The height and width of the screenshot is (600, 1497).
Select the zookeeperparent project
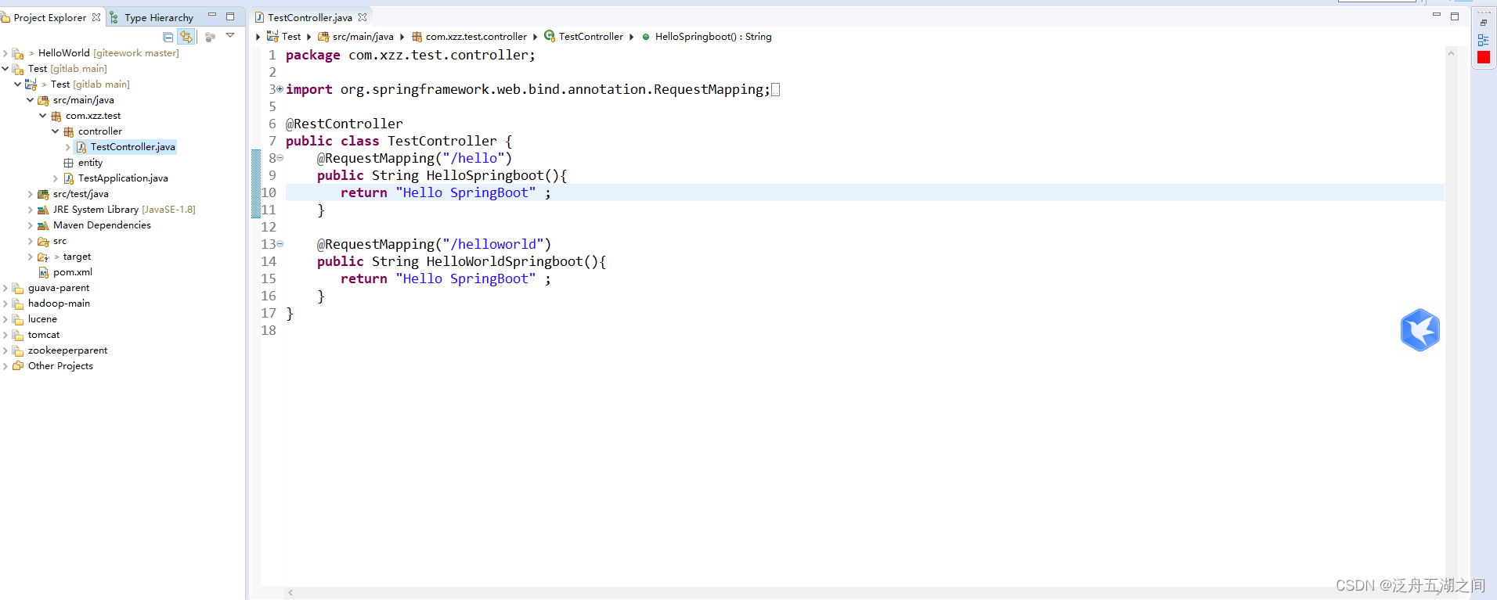pos(67,350)
